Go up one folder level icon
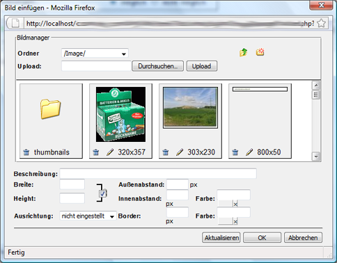337x263 pixels. [243, 52]
